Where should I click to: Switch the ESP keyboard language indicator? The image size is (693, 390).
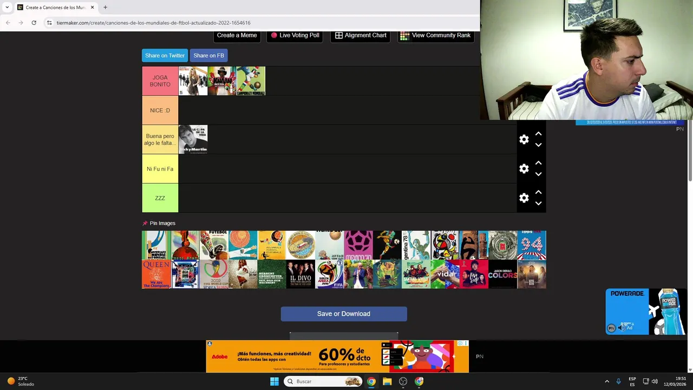[632, 381]
